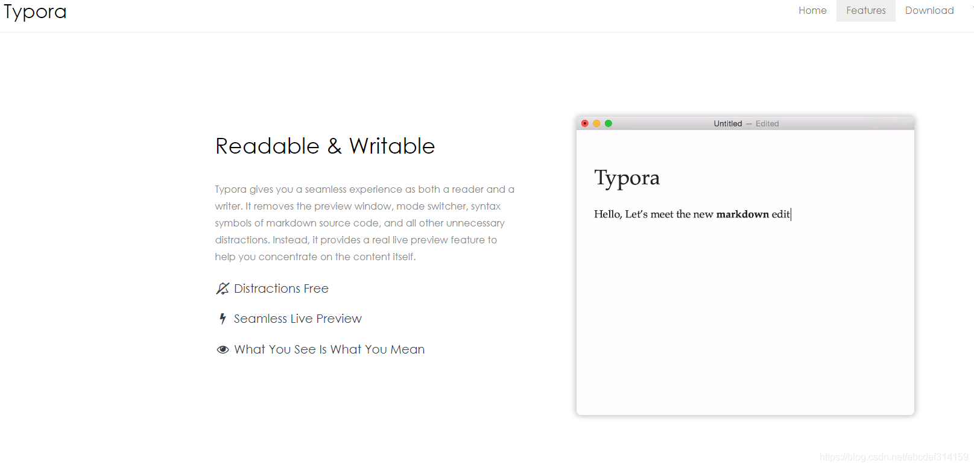The image size is (974, 468).
Task: Click the Seamless Live Preview lightning icon
Action: [223, 319]
